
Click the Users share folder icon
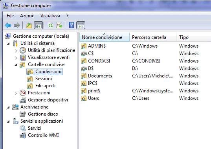[84, 98]
